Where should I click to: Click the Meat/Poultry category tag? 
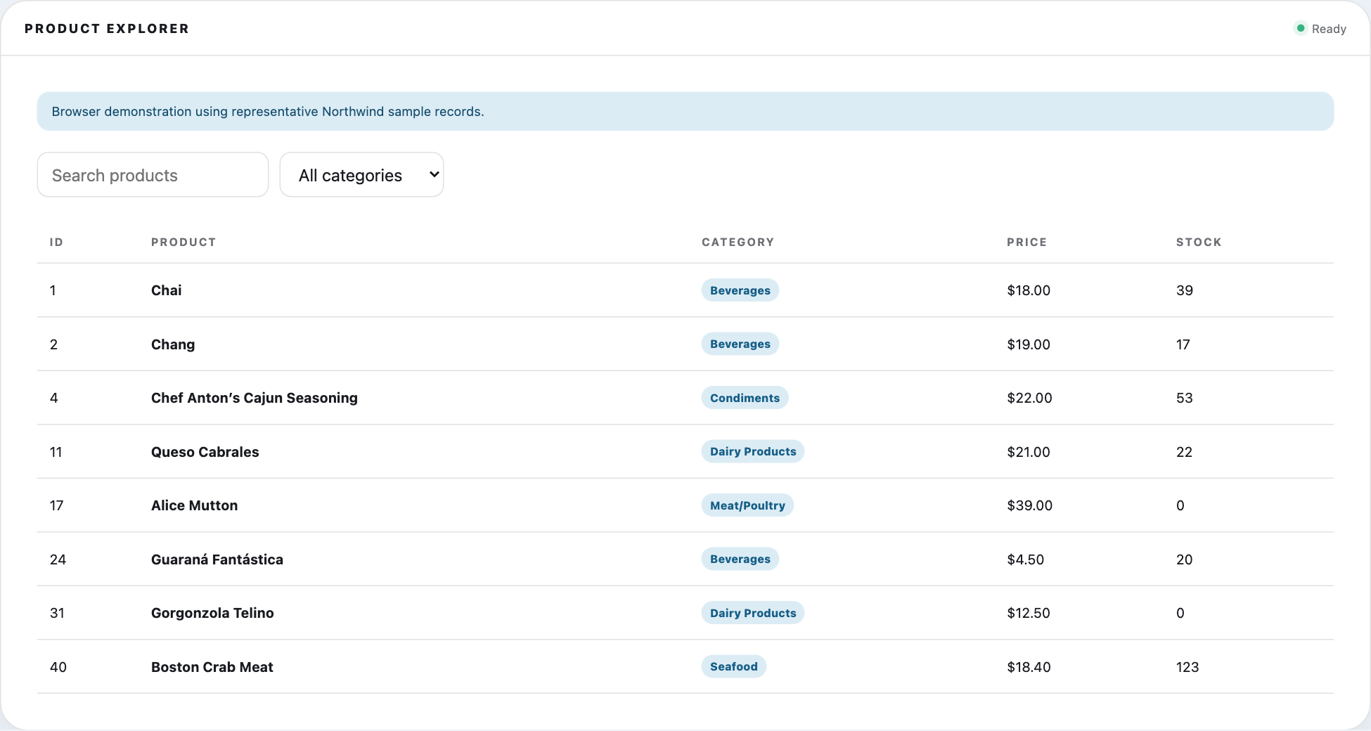click(747, 505)
